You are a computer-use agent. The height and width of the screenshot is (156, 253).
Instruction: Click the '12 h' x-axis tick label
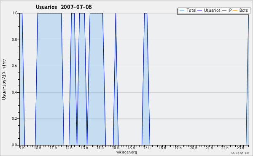69,148
